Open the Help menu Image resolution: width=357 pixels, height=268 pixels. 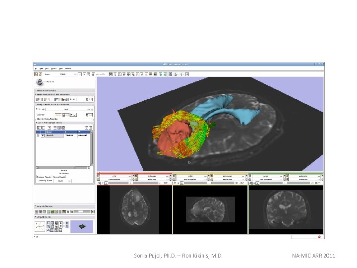[x=61, y=68]
